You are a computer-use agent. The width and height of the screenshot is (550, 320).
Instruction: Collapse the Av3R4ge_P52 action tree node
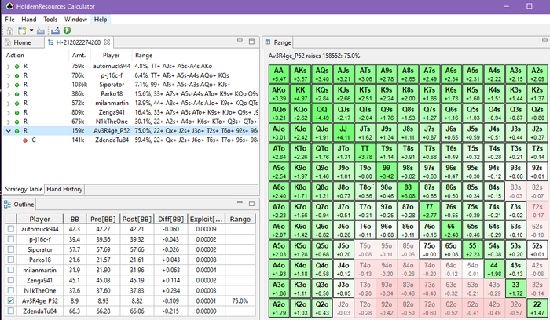(x=9, y=131)
